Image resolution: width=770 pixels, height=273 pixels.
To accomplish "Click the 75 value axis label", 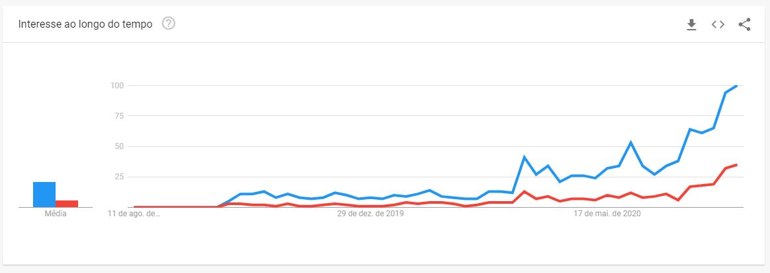I will pyautogui.click(x=120, y=116).
